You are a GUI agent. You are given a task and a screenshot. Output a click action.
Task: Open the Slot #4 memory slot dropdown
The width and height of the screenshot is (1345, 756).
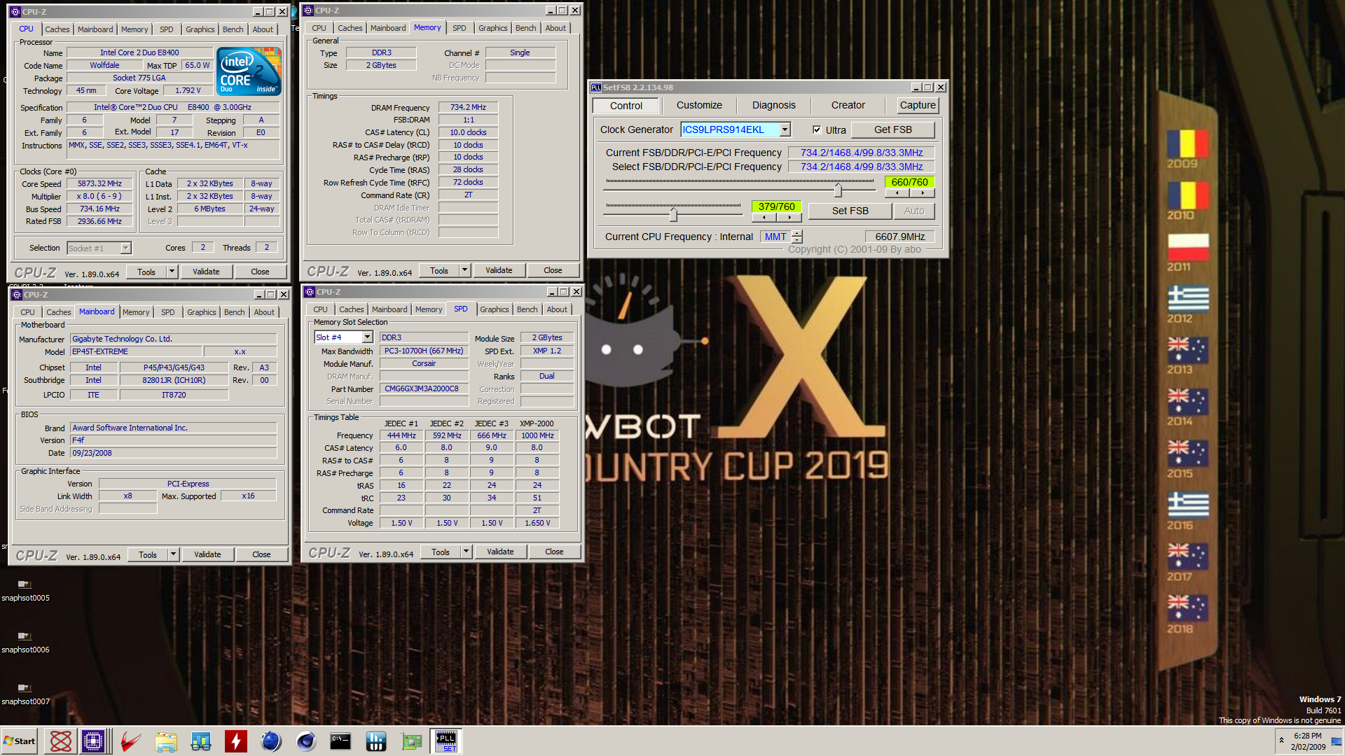click(x=367, y=337)
